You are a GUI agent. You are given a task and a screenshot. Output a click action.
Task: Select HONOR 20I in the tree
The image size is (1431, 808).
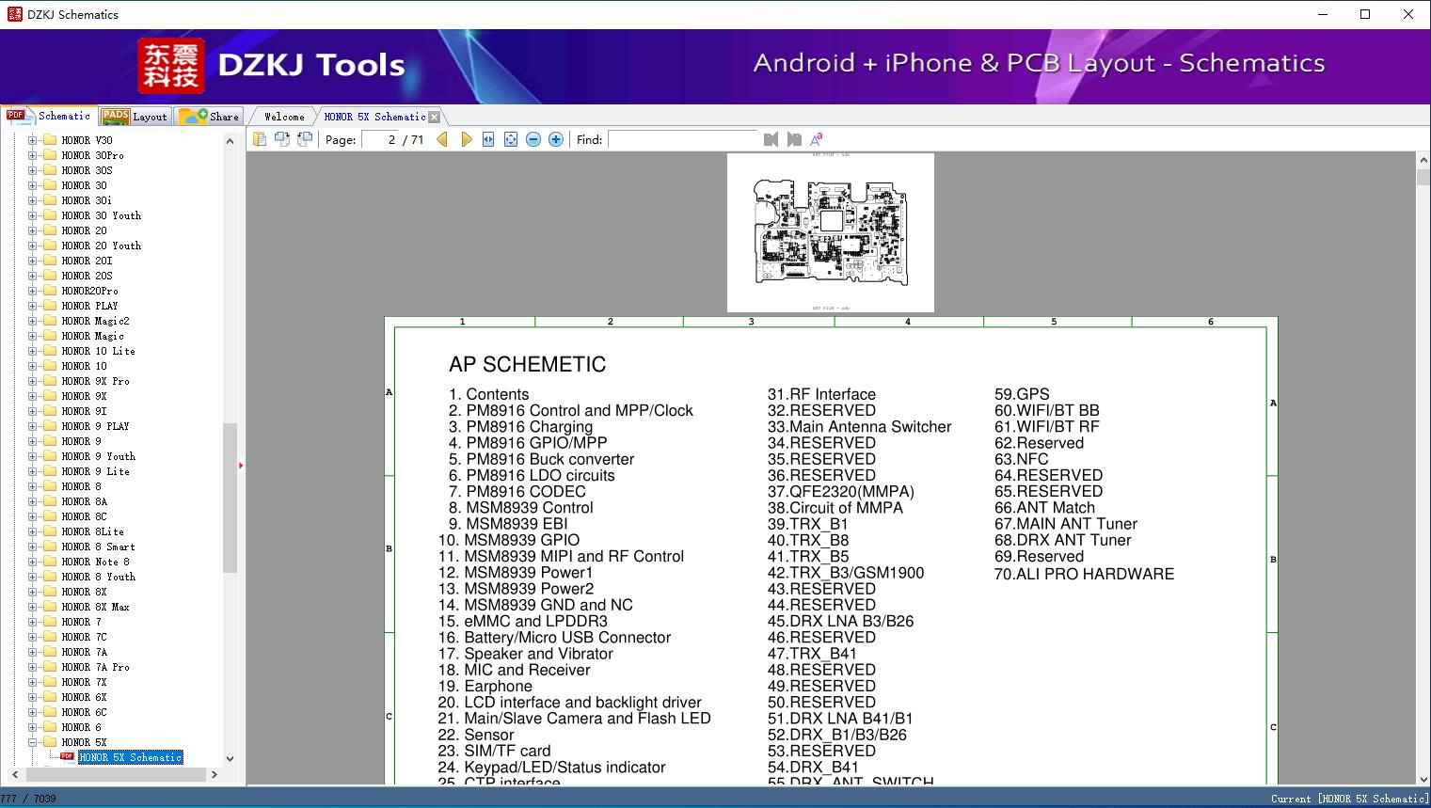tap(87, 261)
